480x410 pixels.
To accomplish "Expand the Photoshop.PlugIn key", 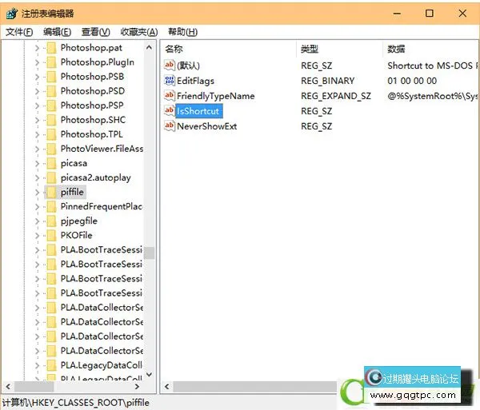I will point(37,62).
